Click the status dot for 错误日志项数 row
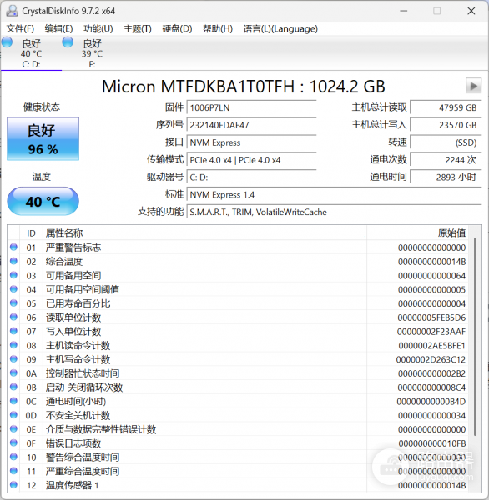Viewport: 489px width, 500px height. coord(13,443)
